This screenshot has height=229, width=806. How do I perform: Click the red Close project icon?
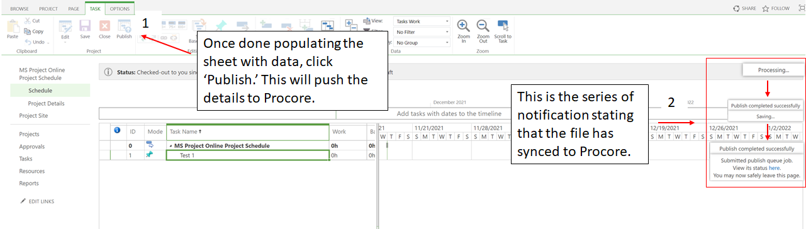click(x=104, y=26)
